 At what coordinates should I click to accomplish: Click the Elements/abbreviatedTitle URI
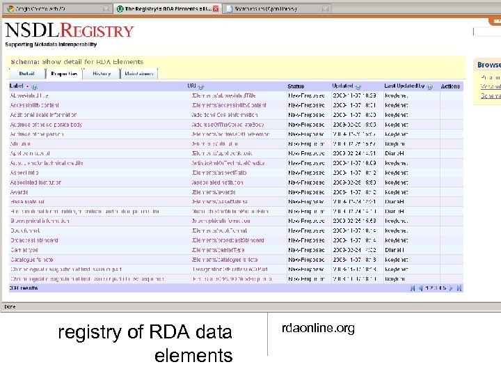pyautogui.click(x=223, y=95)
